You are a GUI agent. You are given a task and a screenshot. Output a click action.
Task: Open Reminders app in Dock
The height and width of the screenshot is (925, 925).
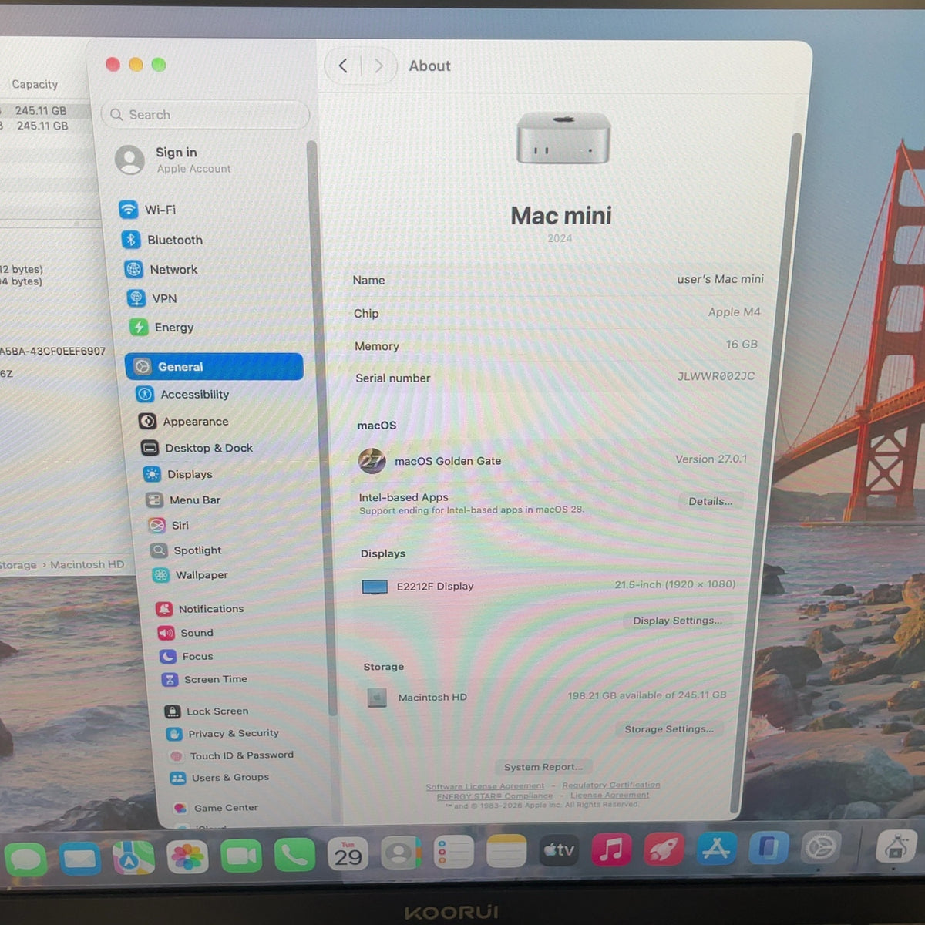453,853
